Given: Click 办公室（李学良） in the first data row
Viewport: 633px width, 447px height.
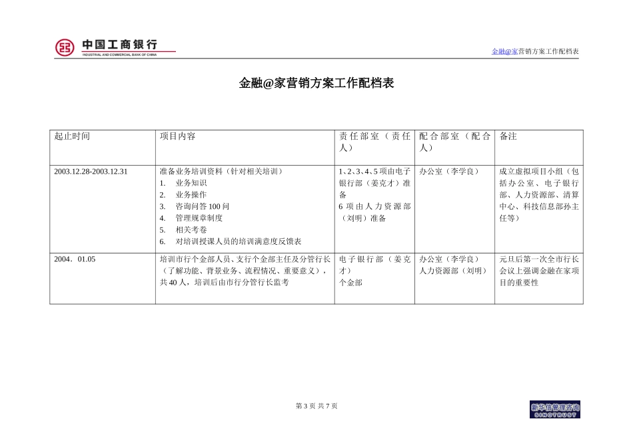Looking at the screenshot, I should point(450,172).
